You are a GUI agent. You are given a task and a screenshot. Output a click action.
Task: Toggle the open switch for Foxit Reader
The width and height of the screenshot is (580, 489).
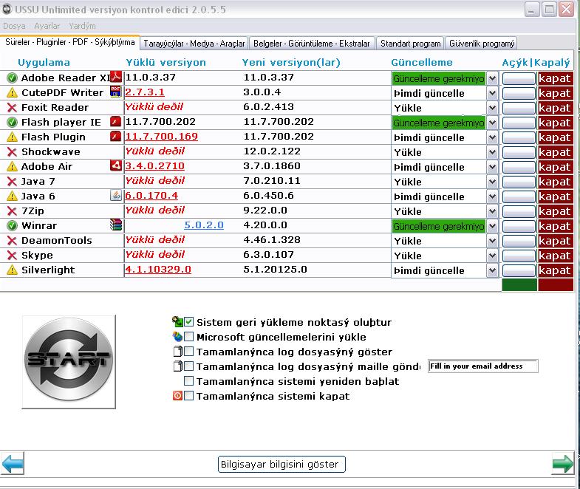519,108
